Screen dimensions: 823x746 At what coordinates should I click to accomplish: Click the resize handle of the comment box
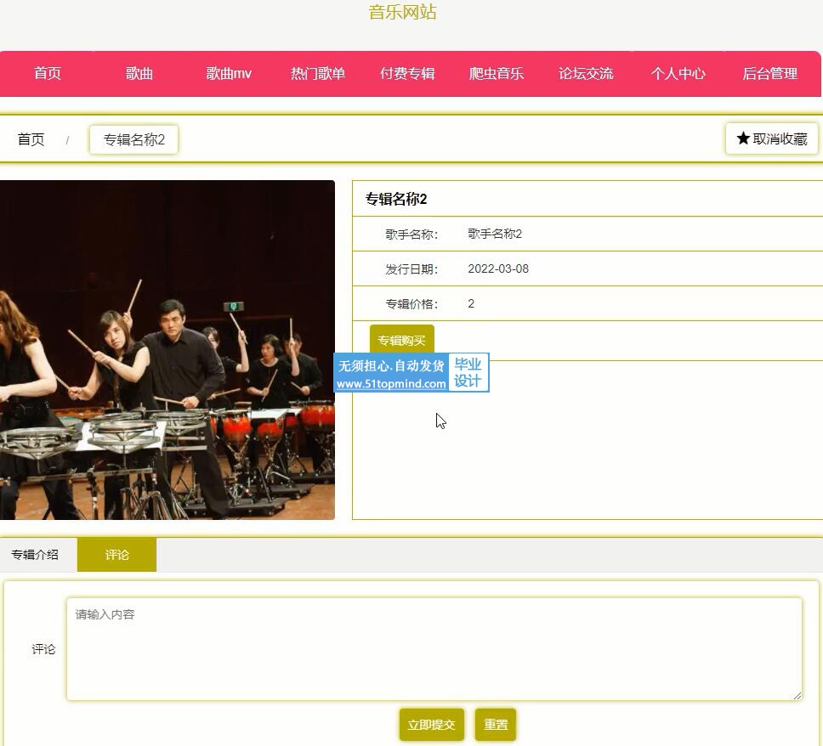pyautogui.click(x=797, y=695)
